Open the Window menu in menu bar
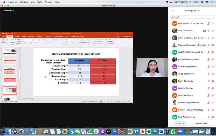The height and width of the screenshot is (136, 216). coord(48,2)
